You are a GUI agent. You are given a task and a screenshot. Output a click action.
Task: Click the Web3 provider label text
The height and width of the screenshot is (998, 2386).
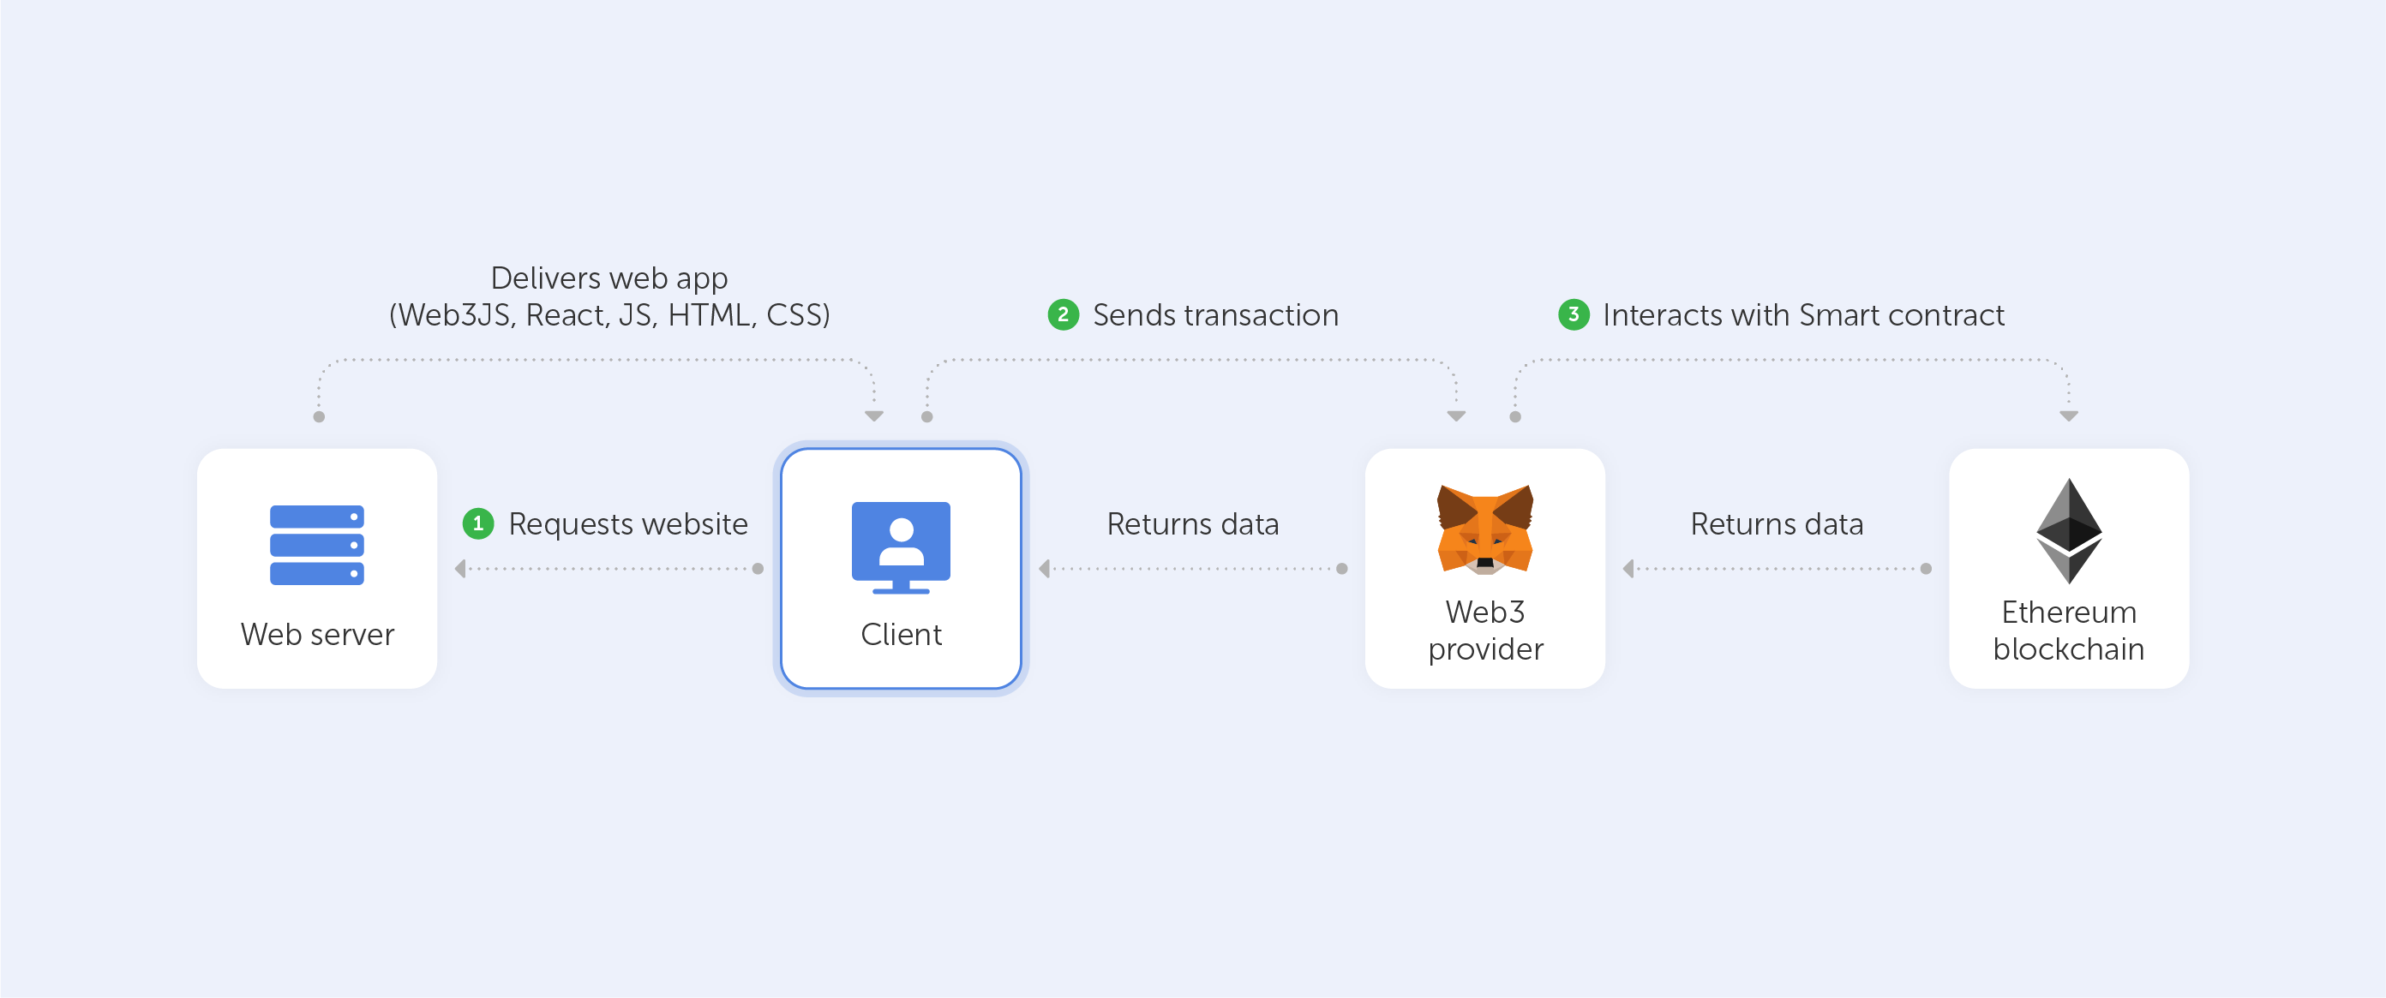pyautogui.click(x=1484, y=630)
